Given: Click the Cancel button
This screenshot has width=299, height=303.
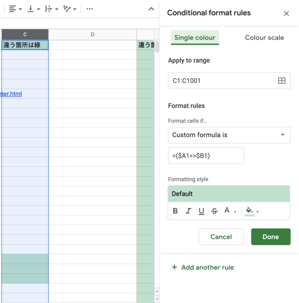Looking at the screenshot, I should [221, 237].
